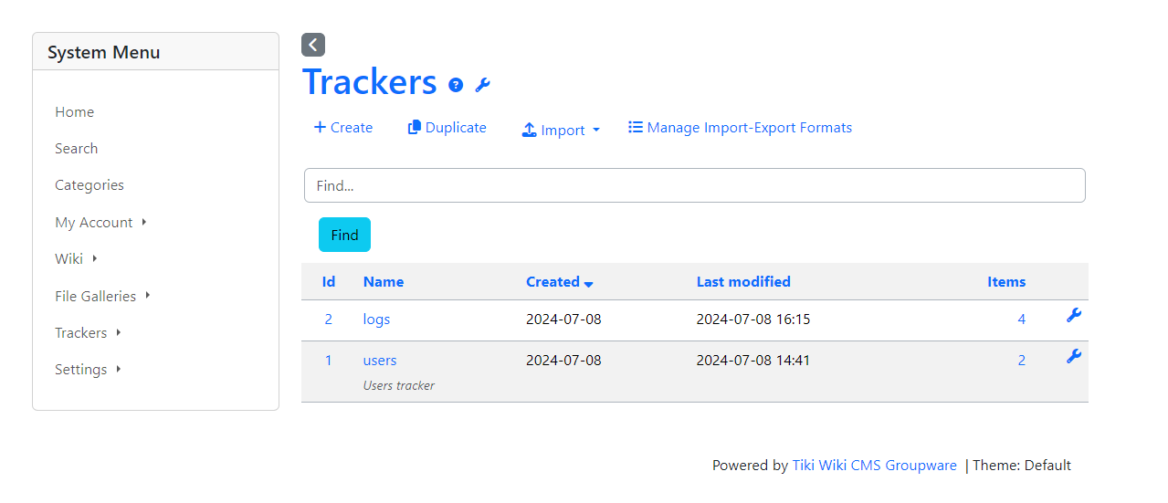The height and width of the screenshot is (503, 1168).
Task: Open the logs tracker link
Action: click(376, 320)
